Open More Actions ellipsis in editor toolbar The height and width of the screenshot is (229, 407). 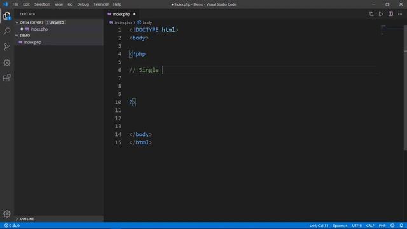click(400, 14)
